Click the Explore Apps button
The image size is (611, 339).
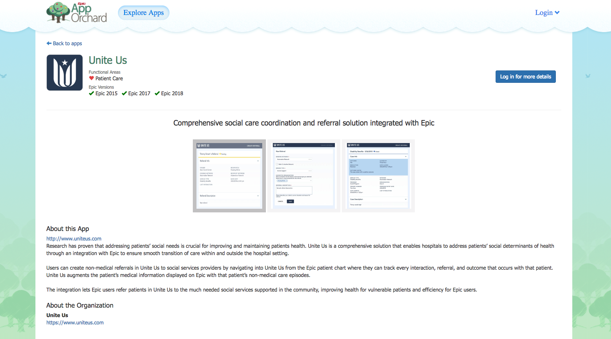[144, 13]
